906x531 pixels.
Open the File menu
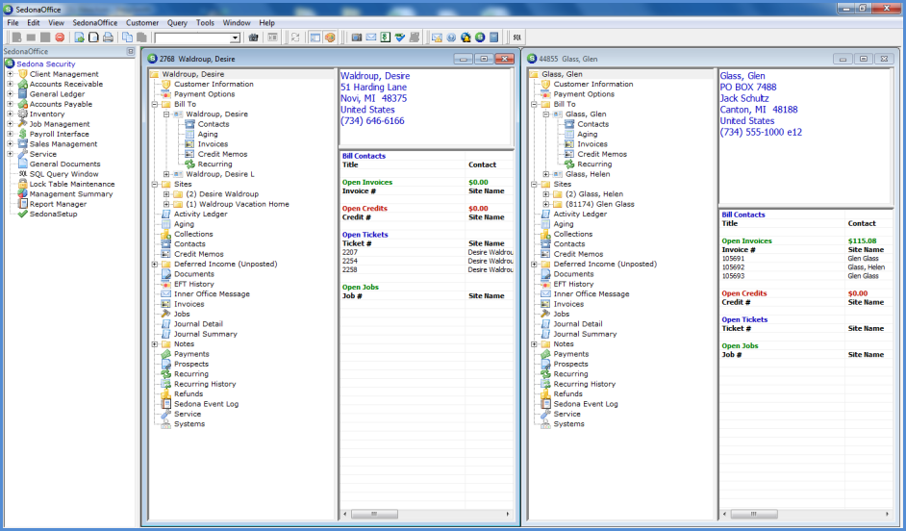point(13,22)
